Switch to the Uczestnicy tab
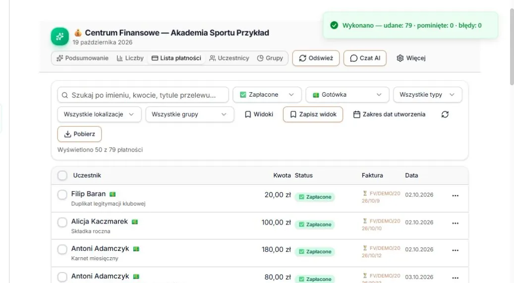 tap(229, 58)
